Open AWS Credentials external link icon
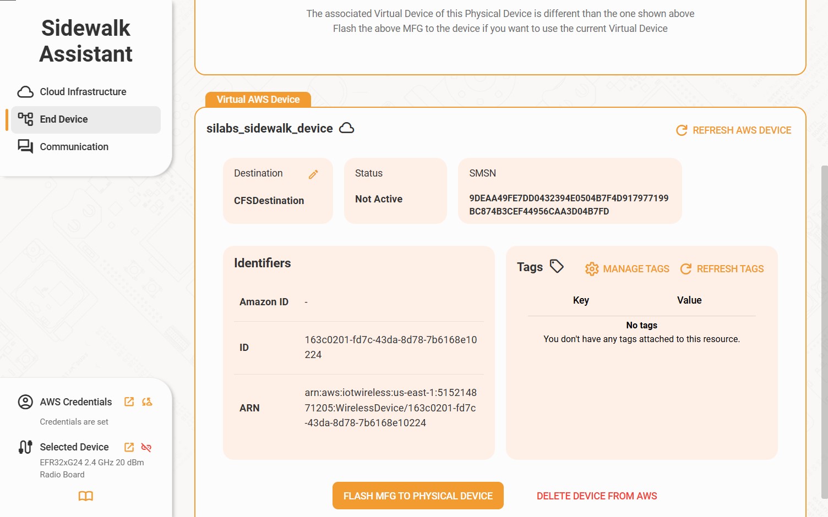 pyautogui.click(x=129, y=402)
